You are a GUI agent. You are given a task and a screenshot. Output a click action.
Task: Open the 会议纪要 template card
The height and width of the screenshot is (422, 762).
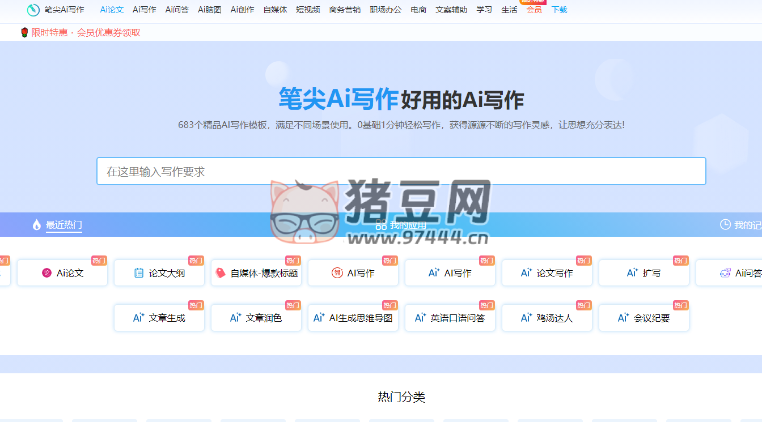tap(644, 318)
